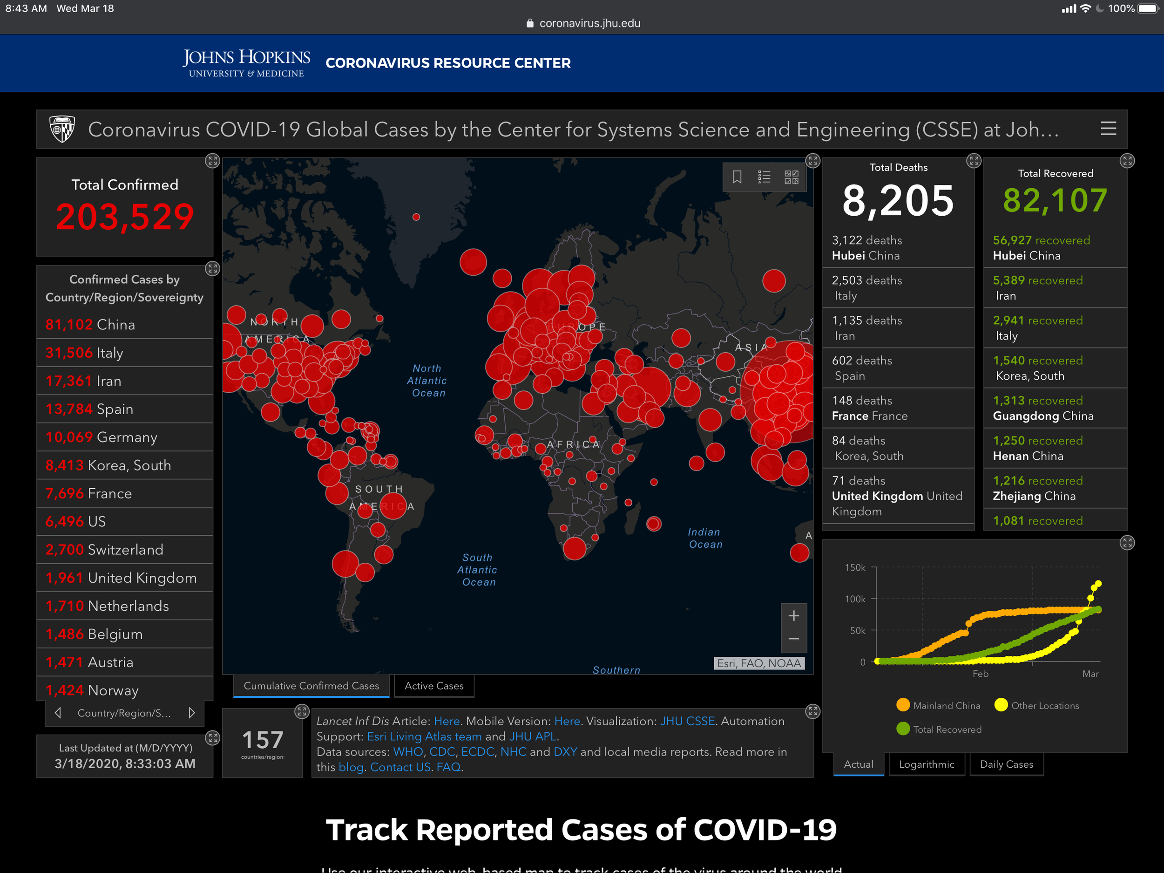Screen dimensions: 1164x873
Task: Open the basemap gallery grid icon
Action: tap(791, 177)
